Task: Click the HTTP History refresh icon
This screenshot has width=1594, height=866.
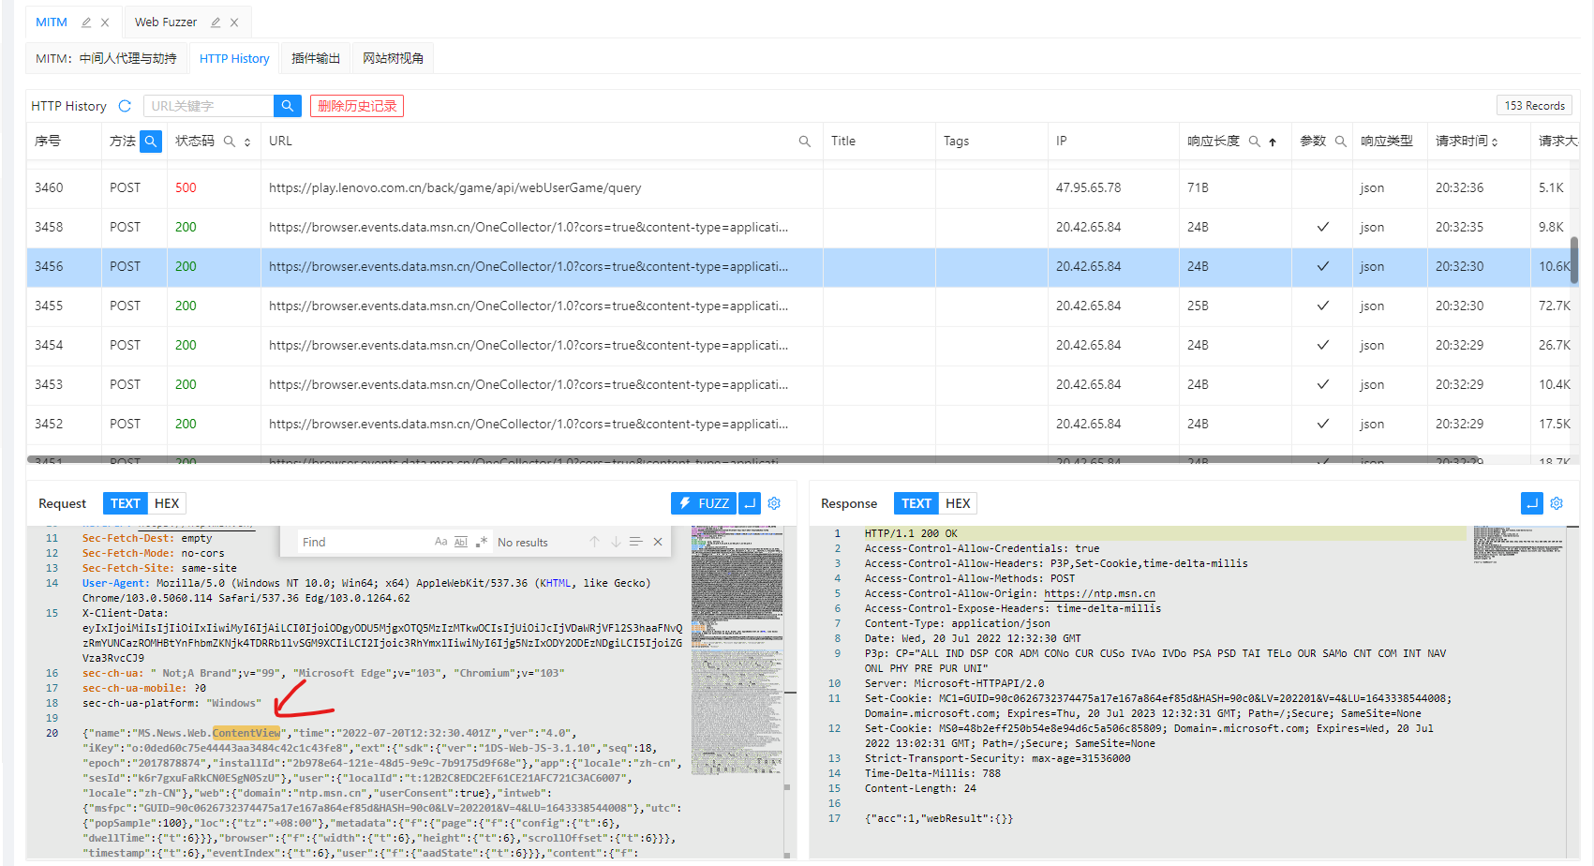Action: (x=127, y=105)
